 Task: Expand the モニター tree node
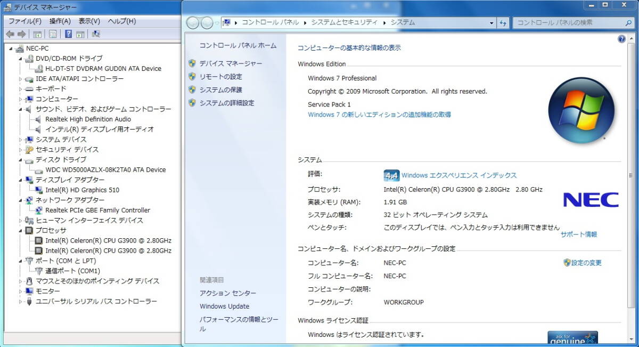[21, 292]
